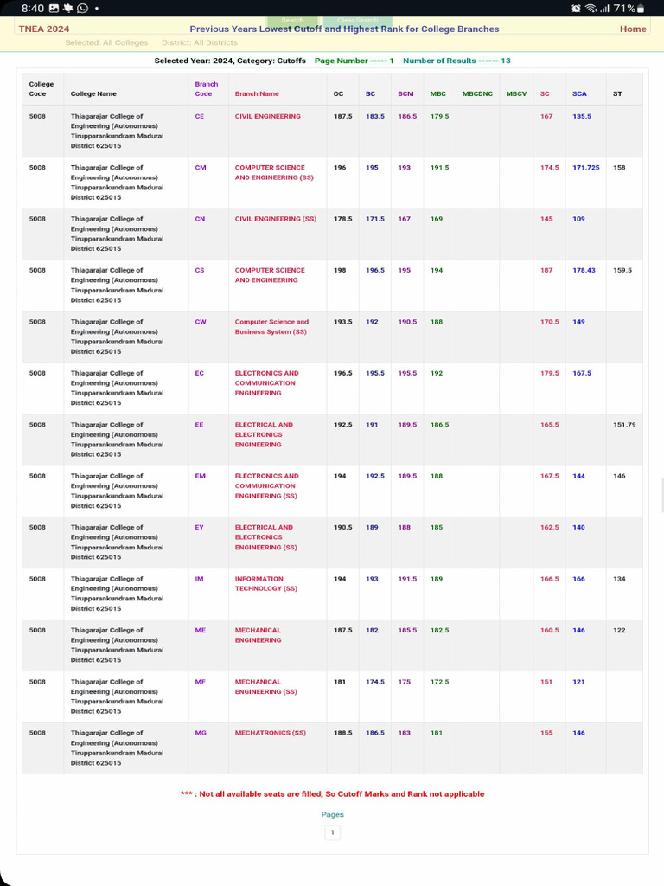Go to page 1 in pagination
The height and width of the screenshot is (886, 664).
[x=332, y=832]
